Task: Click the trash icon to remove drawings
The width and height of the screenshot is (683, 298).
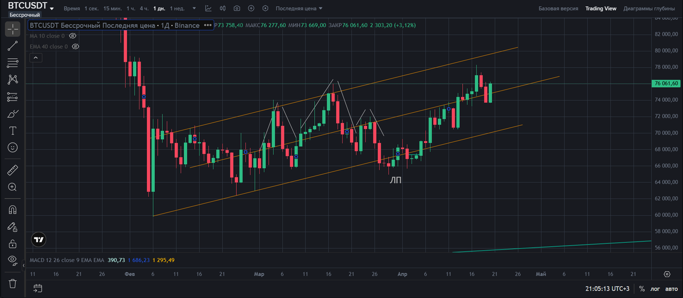Action: click(x=13, y=283)
